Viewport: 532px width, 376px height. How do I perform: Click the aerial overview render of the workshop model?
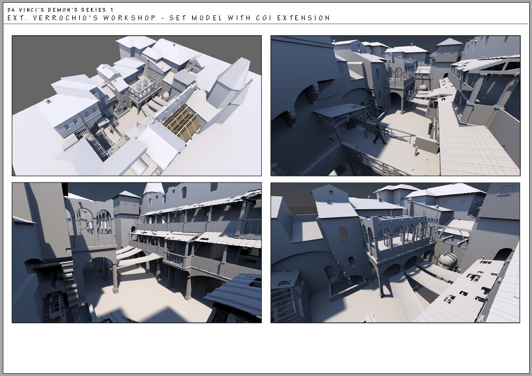click(x=137, y=105)
